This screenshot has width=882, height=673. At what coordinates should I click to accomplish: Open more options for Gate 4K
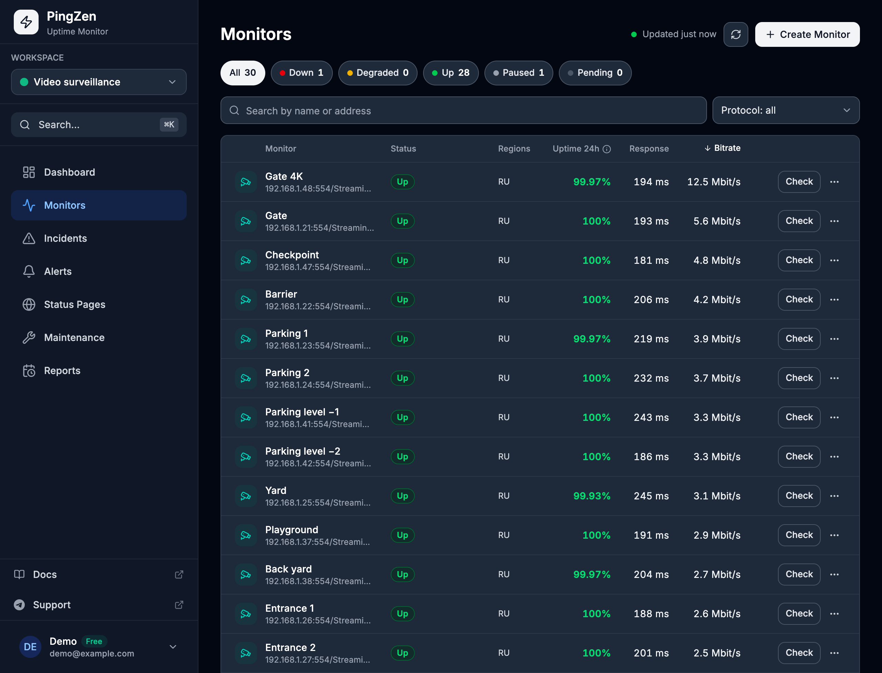pos(834,182)
